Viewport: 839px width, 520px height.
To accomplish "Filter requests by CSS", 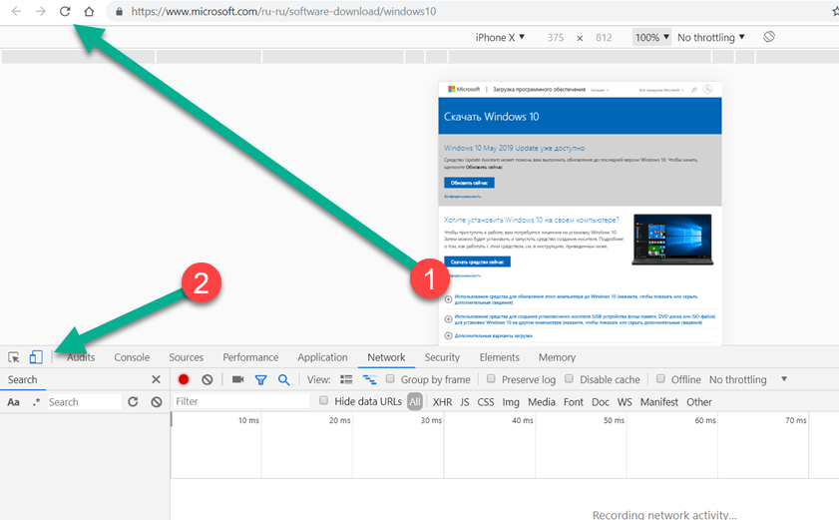I will tap(485, 401).
